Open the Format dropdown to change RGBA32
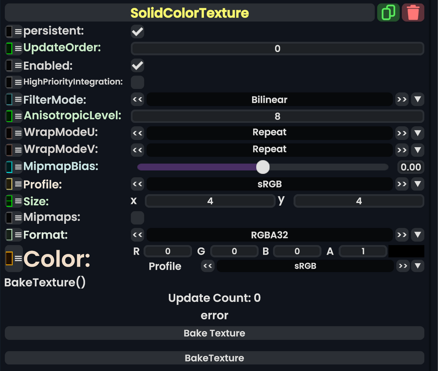This screenshot has width=438, height=371. click(418, 235)
